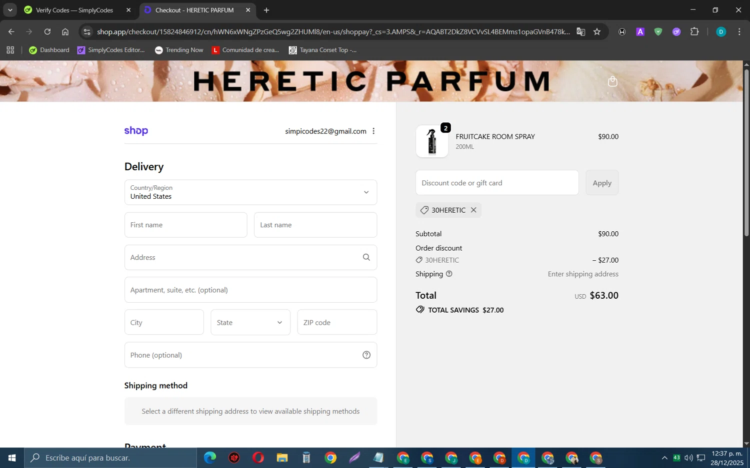Close the Checkout HERETIC PARFUM tab
This screenshot has height=468, width=750.
pyautogui.click(x=248, y=10)
